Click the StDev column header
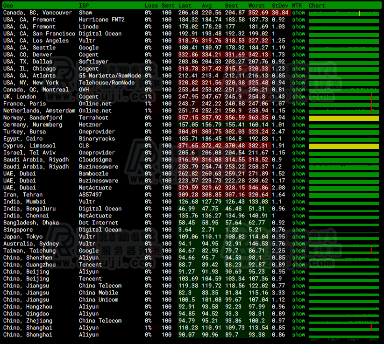Viewport: 384px width, 344px height. (280, 6)
